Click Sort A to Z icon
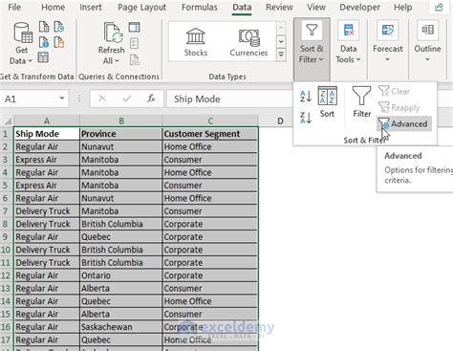This screenshot has width=453, height=351. 306,97
